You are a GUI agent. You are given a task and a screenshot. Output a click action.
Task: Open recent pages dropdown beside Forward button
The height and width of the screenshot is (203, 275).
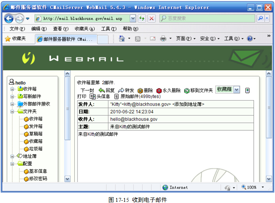(28, 19)
